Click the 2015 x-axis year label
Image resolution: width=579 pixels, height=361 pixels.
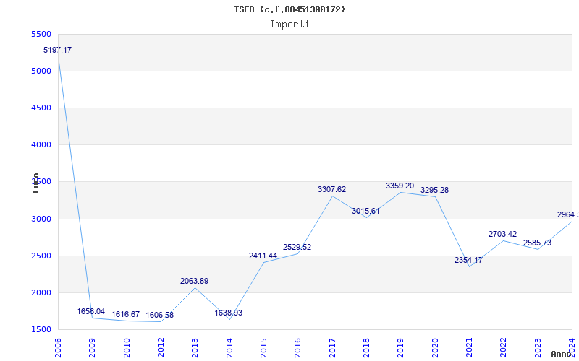(263, 348)
